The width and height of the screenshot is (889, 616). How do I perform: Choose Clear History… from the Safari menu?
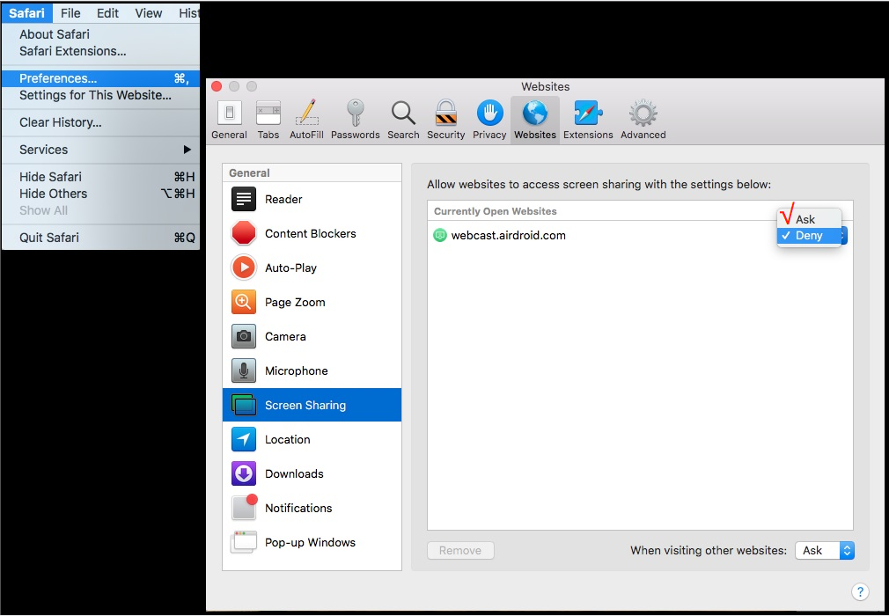[60, 122]
